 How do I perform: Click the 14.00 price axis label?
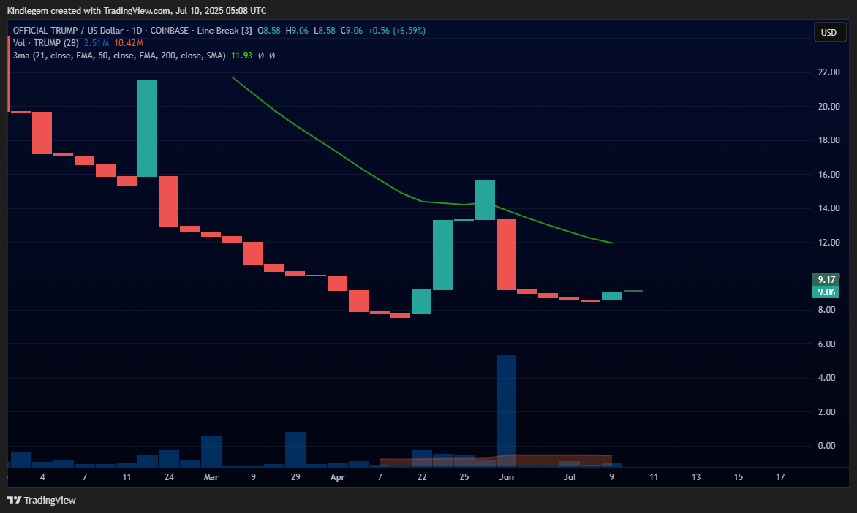click(828, 208)
